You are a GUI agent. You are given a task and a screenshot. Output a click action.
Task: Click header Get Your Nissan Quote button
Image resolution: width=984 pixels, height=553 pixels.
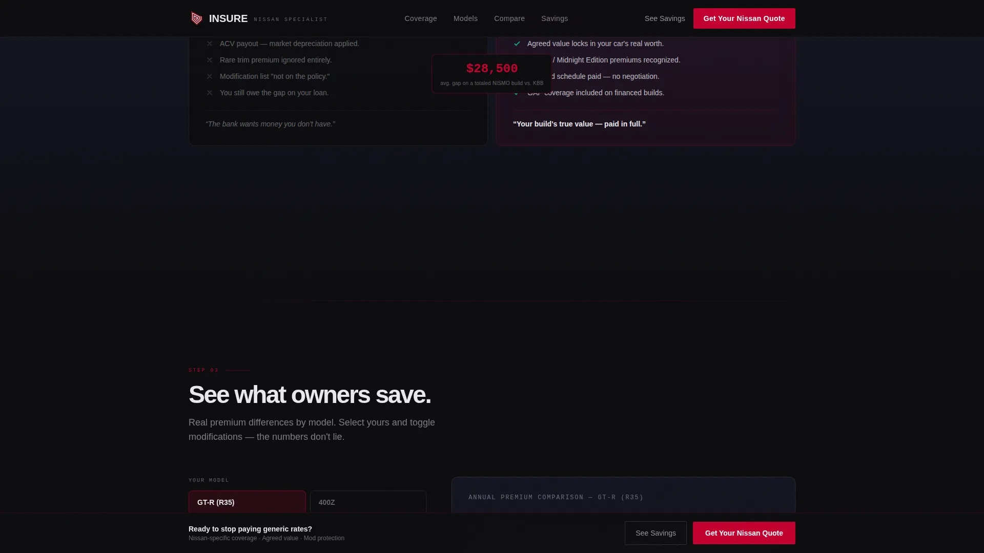point(744,18)
